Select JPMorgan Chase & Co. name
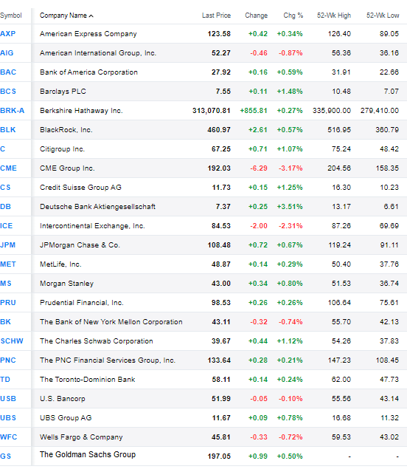This screenshot has height=472, width=407. pyautogui.click(x=80, y=245)
